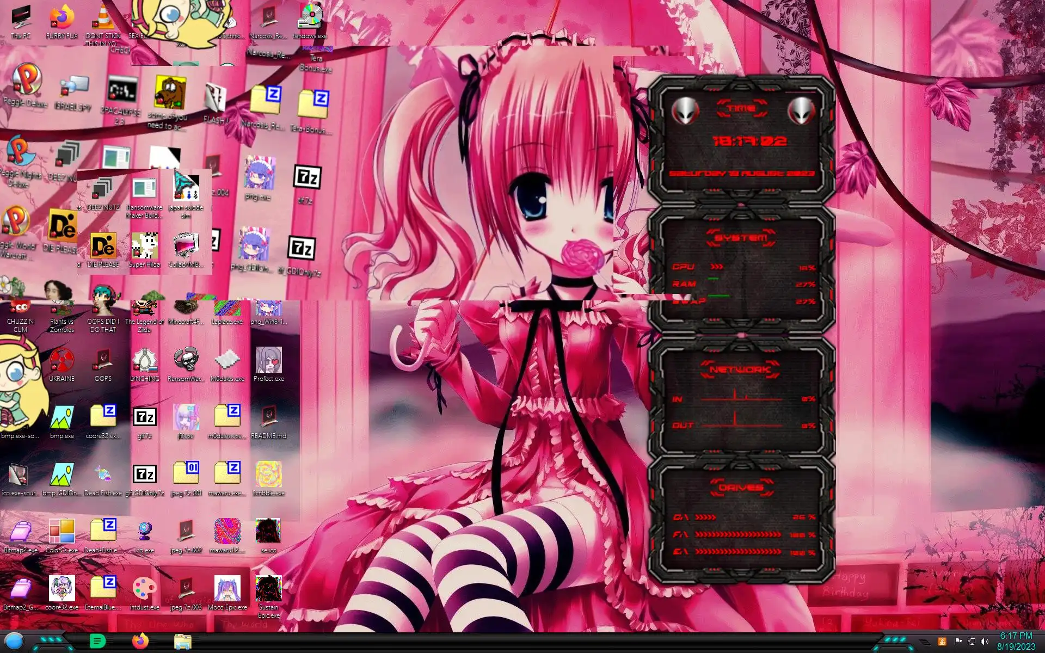This screenshot has height=653, width=1045.
Task: Open the Action Center flag icon
Action: pos(958,642)
